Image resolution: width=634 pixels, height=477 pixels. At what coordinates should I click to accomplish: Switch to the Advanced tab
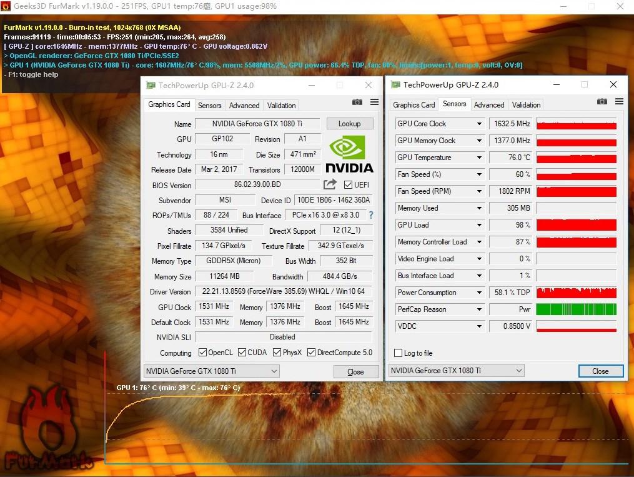pos(244,105)
